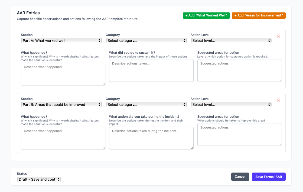
Task: Focus the Describe actions taken field in Part A
Action: [x=151, y=70]
